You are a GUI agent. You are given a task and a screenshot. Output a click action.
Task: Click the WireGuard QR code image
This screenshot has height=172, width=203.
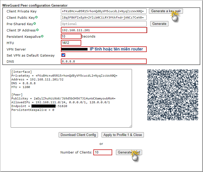(173, 95)
